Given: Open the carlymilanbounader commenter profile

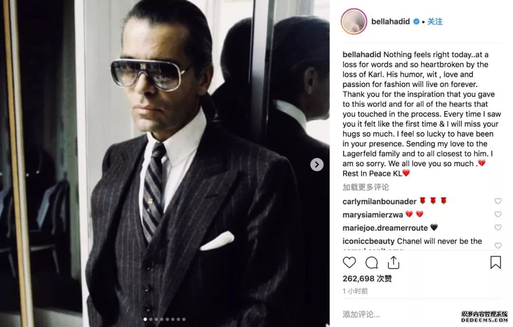Looking at the screenshot, I should click(x=380, y=202).
